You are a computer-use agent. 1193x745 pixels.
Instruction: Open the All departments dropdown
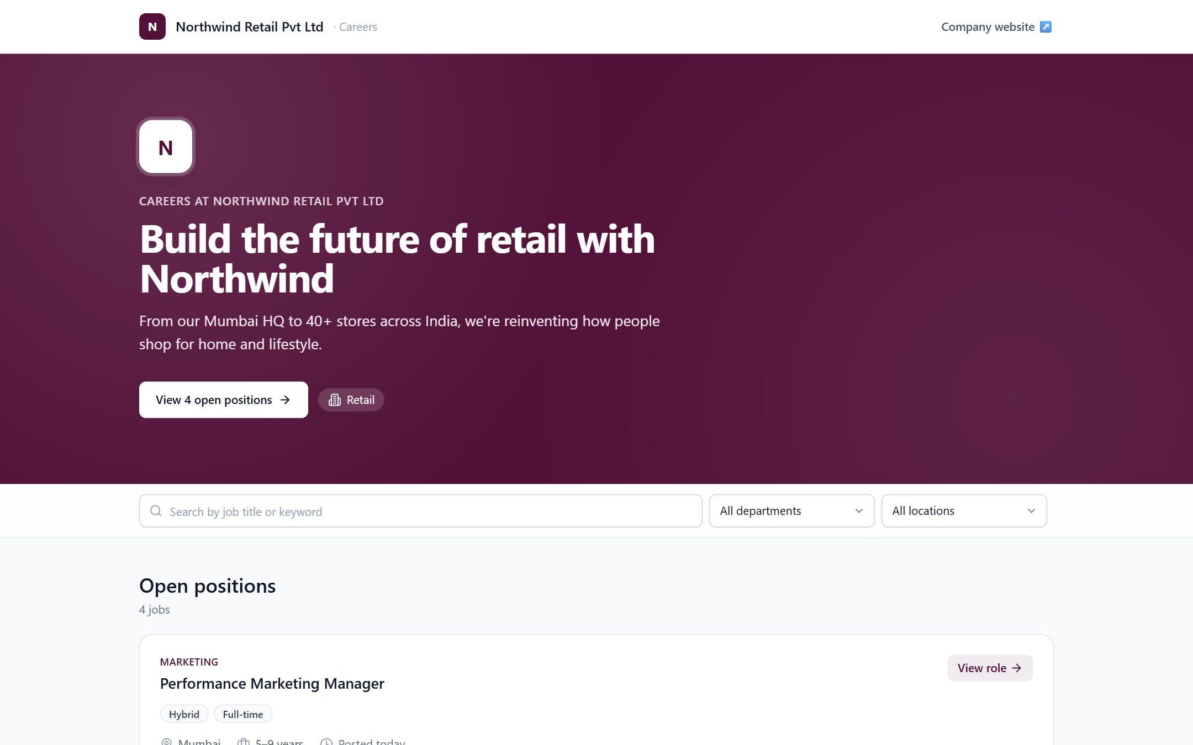[791, 511]
